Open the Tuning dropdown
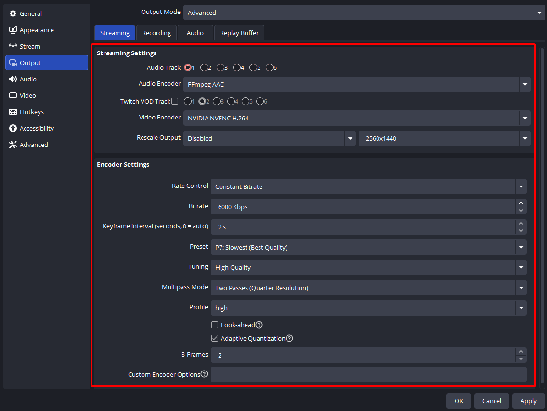547x411 pixels. coord(369,267)
